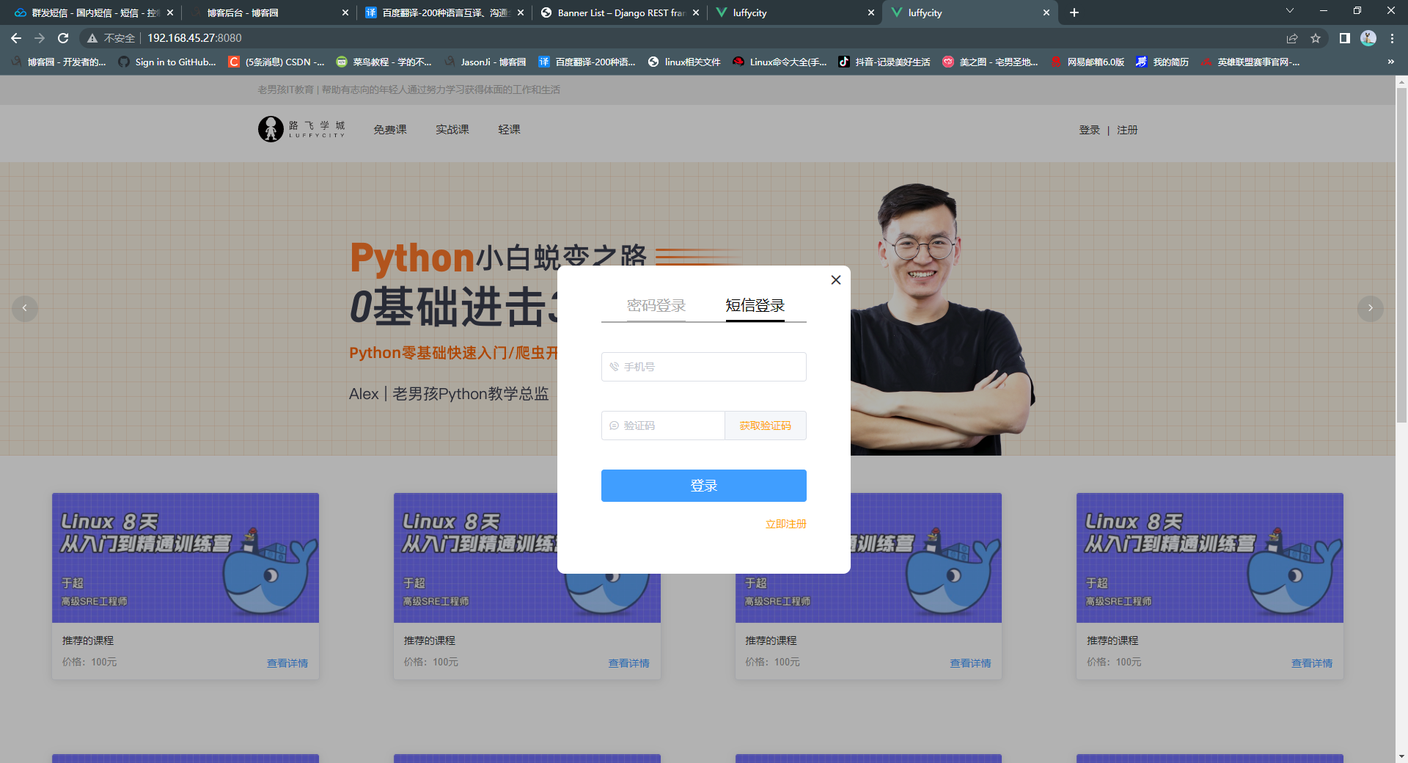This screenshot has width=1408, height=763.
Task: Close the login dialog with the X icon
Action: (835, 280)
